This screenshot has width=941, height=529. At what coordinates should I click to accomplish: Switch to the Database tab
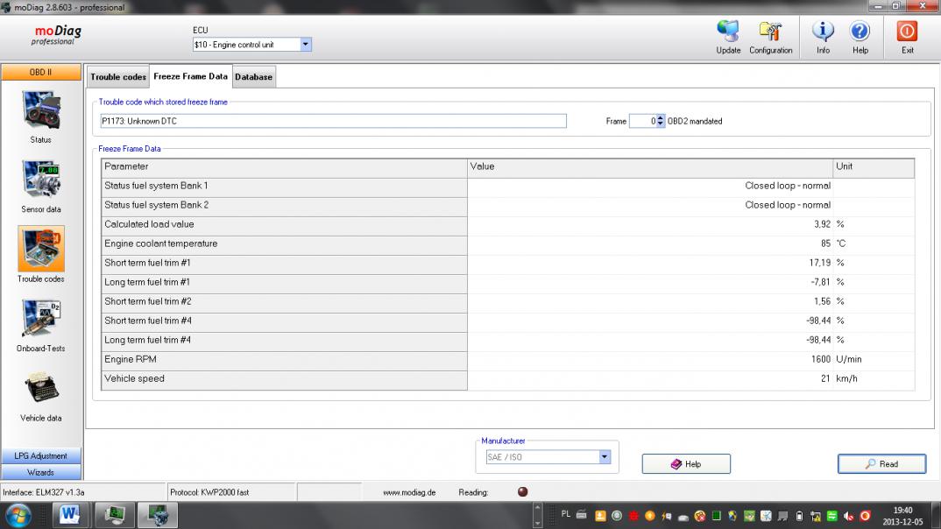click(x=253, y=77)
